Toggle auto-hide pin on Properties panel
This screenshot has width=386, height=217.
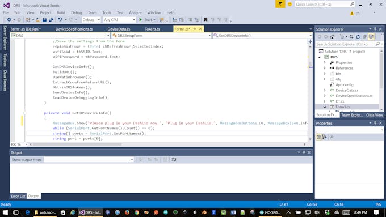pyautogui.click(x=375, y=123)
